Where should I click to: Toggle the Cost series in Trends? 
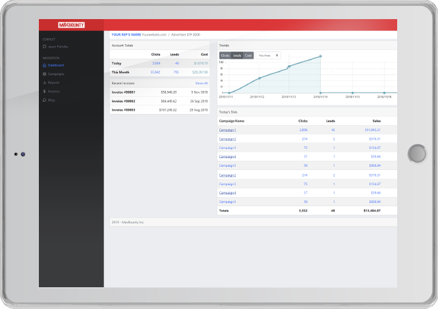248,55
